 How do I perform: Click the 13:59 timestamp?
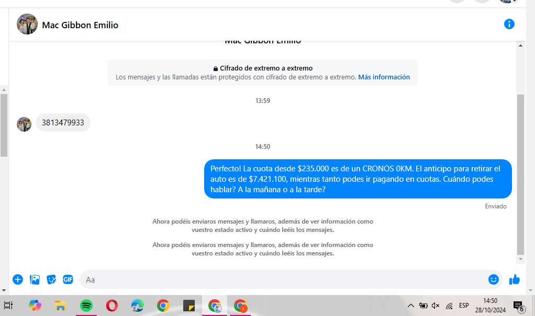[263, 100]
